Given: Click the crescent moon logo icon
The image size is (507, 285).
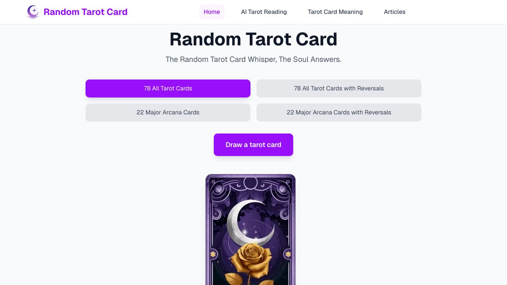Looking at the screenshot, I should pyautogui.click(x=33, y=12).
